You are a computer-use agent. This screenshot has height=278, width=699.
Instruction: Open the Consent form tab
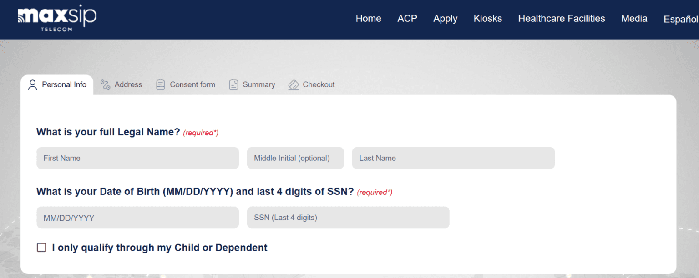[x=192, y=84]
